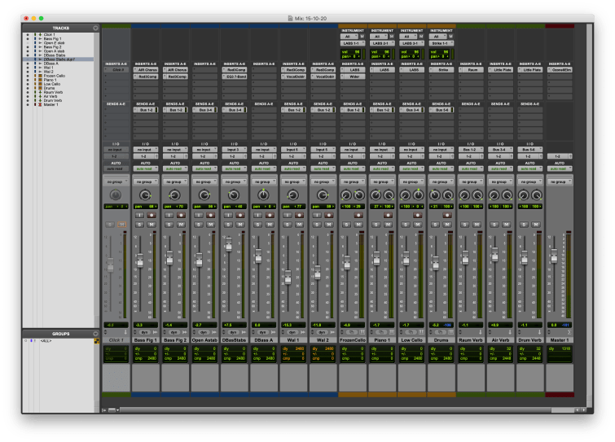Open the Strike plugin on Drums track
615x442 pixels.
pyautogui.click(x=441, y=70)
